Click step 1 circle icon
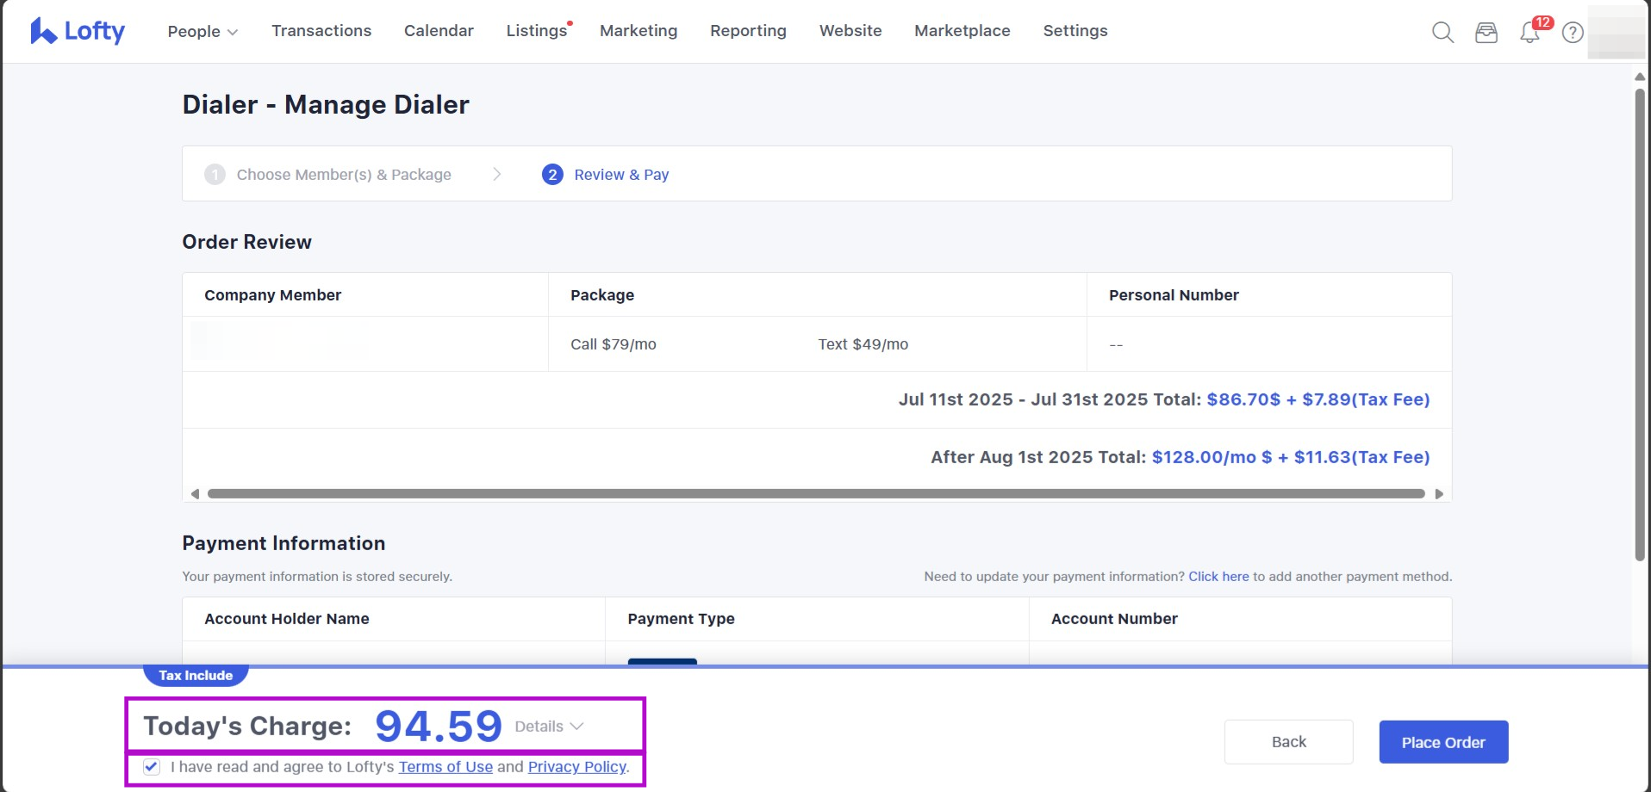This screenshot has width=1651, height=792. pos(215,175)
